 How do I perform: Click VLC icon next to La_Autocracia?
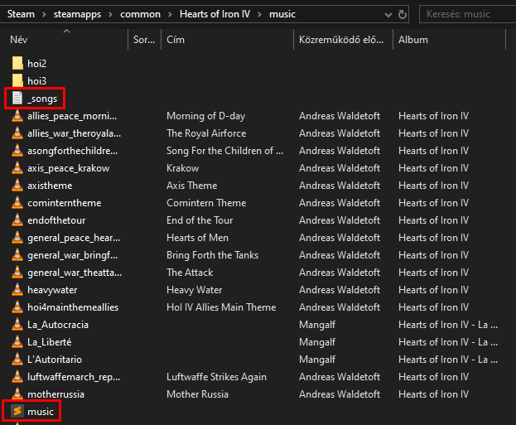pos(17,325)
